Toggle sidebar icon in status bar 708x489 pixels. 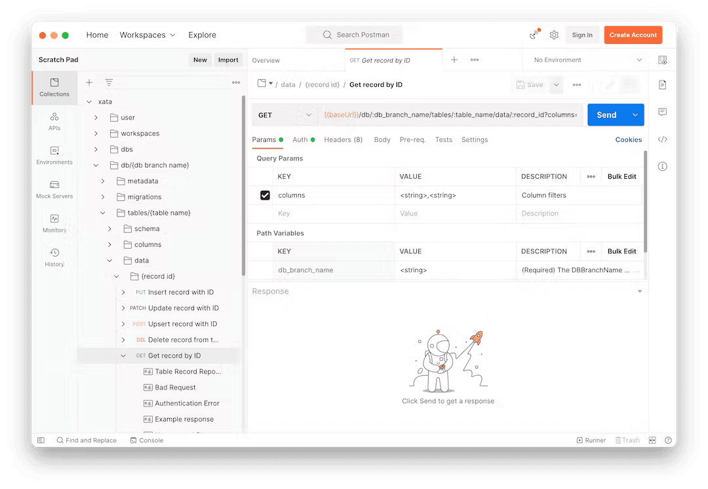(x=41, y=441)
